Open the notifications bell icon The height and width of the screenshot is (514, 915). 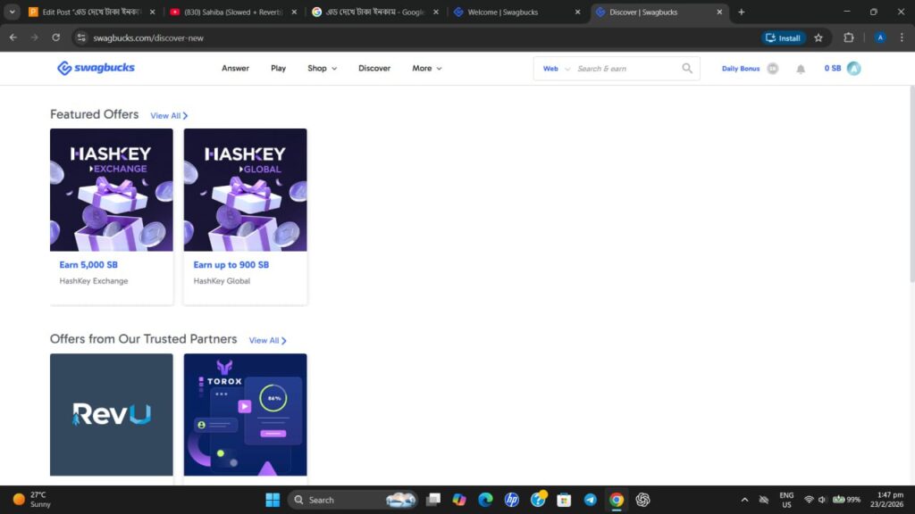pyautogui.click(x=801, y=69)
